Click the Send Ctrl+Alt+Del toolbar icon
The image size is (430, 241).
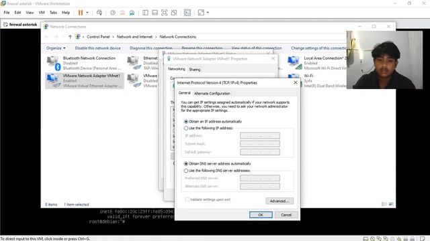click(99, 13)
